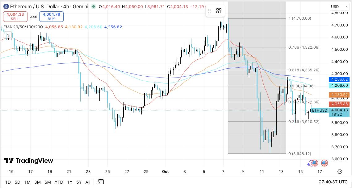Grab the floating toolbar drag handle

pos(209,11)
